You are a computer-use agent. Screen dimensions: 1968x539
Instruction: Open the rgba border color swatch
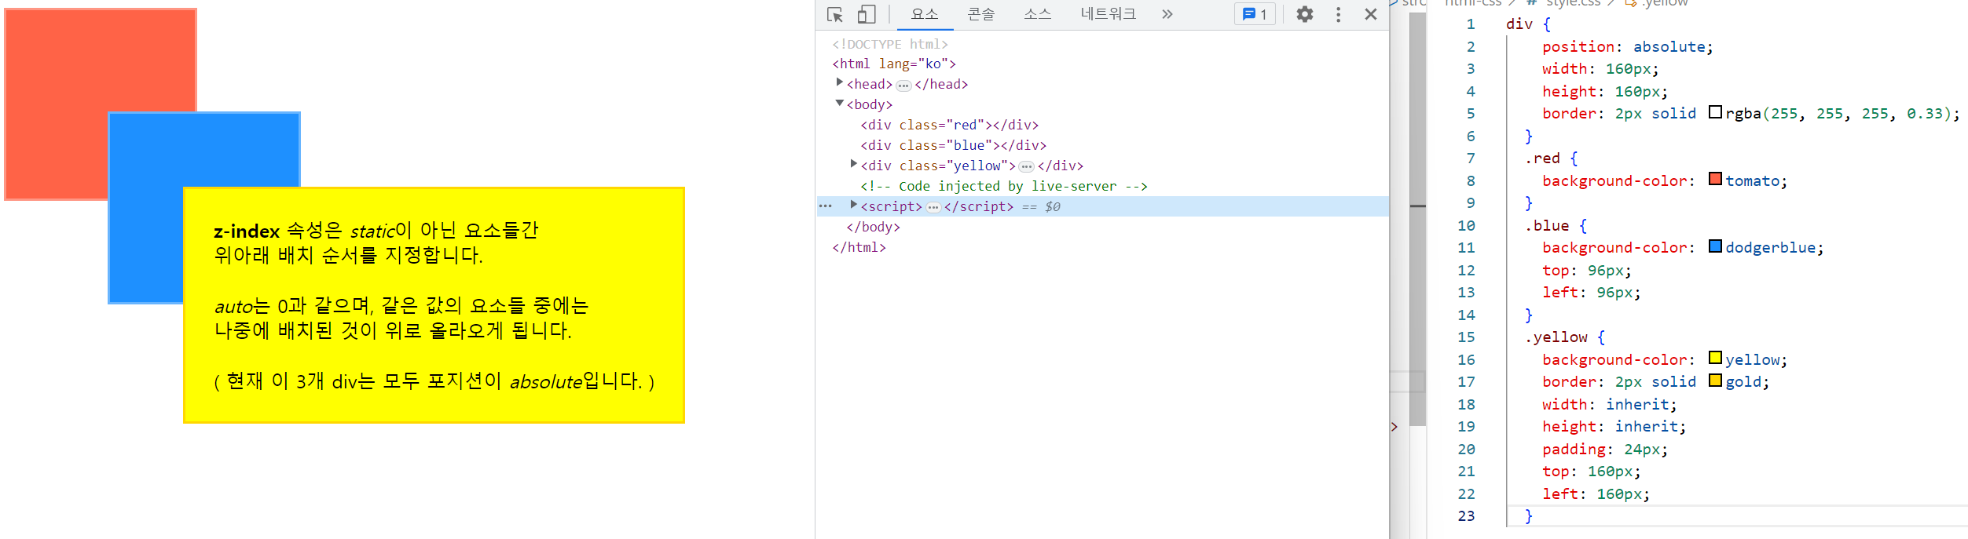coord(1715,112)
